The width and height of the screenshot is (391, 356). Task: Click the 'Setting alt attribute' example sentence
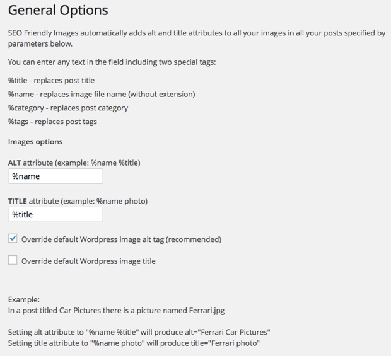[x=139, y=331]
